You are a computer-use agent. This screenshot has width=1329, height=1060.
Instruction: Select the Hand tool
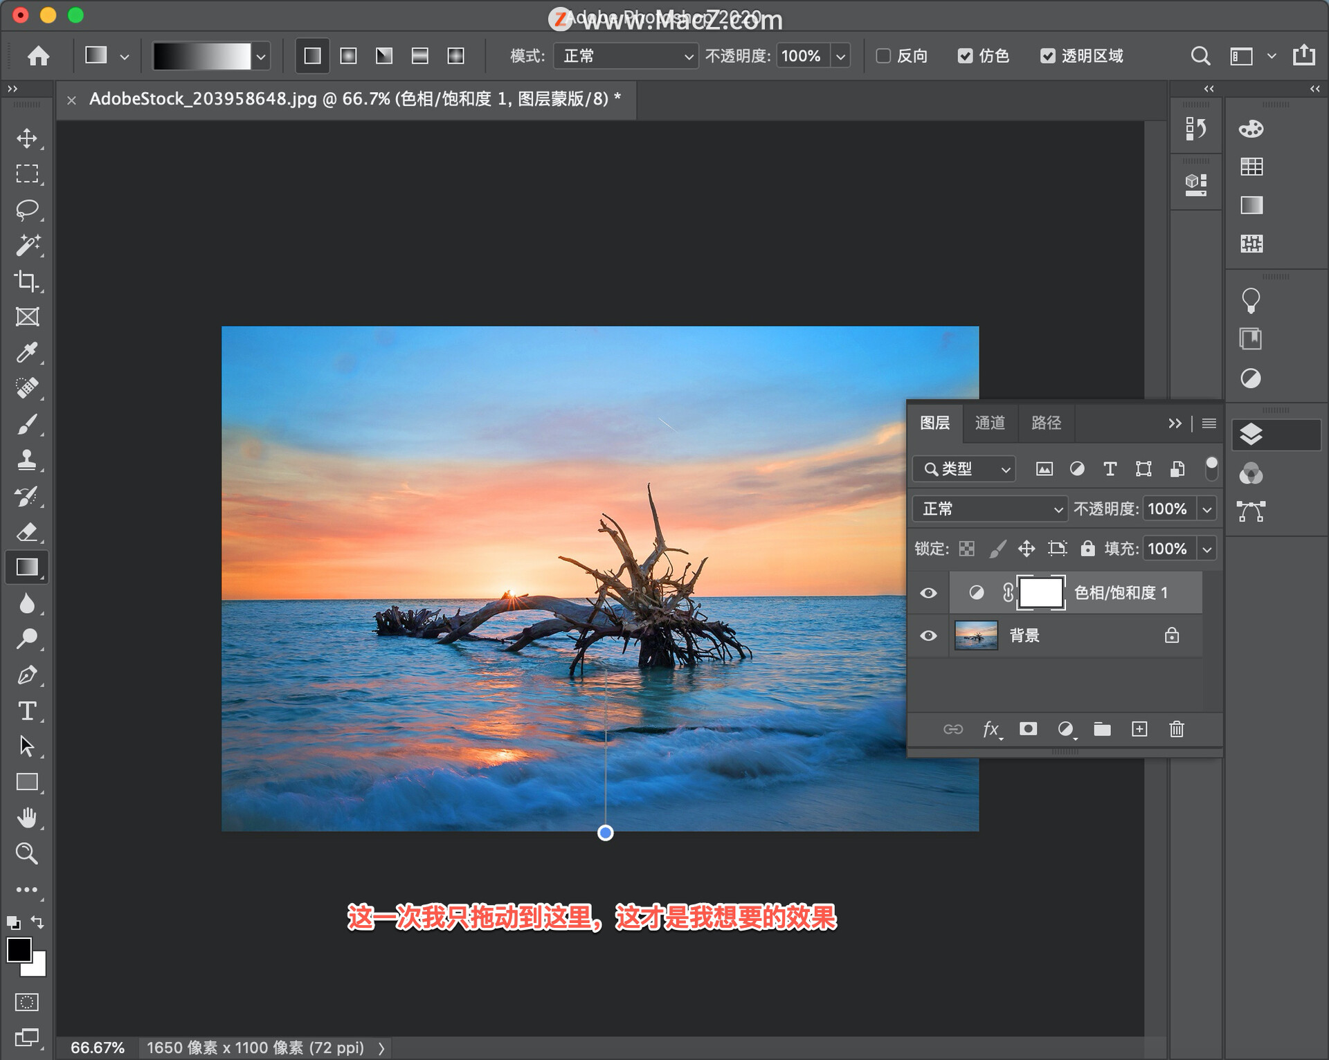tap(27, 818)
